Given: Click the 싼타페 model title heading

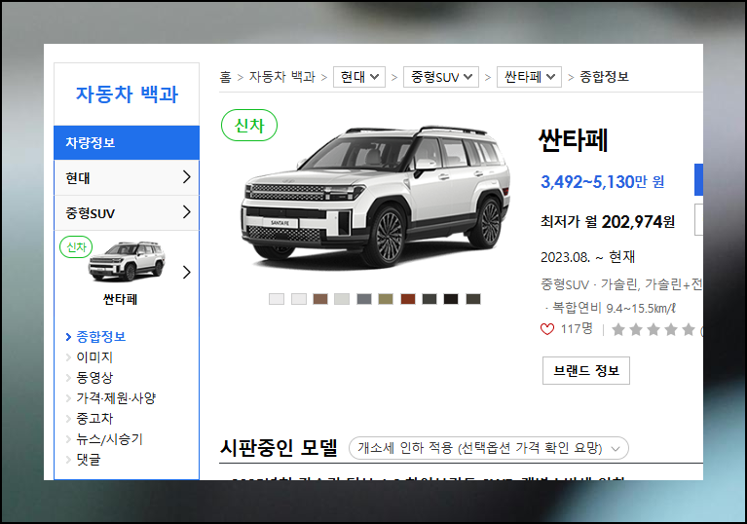Looking at the screenshot, I should (573, 140).
